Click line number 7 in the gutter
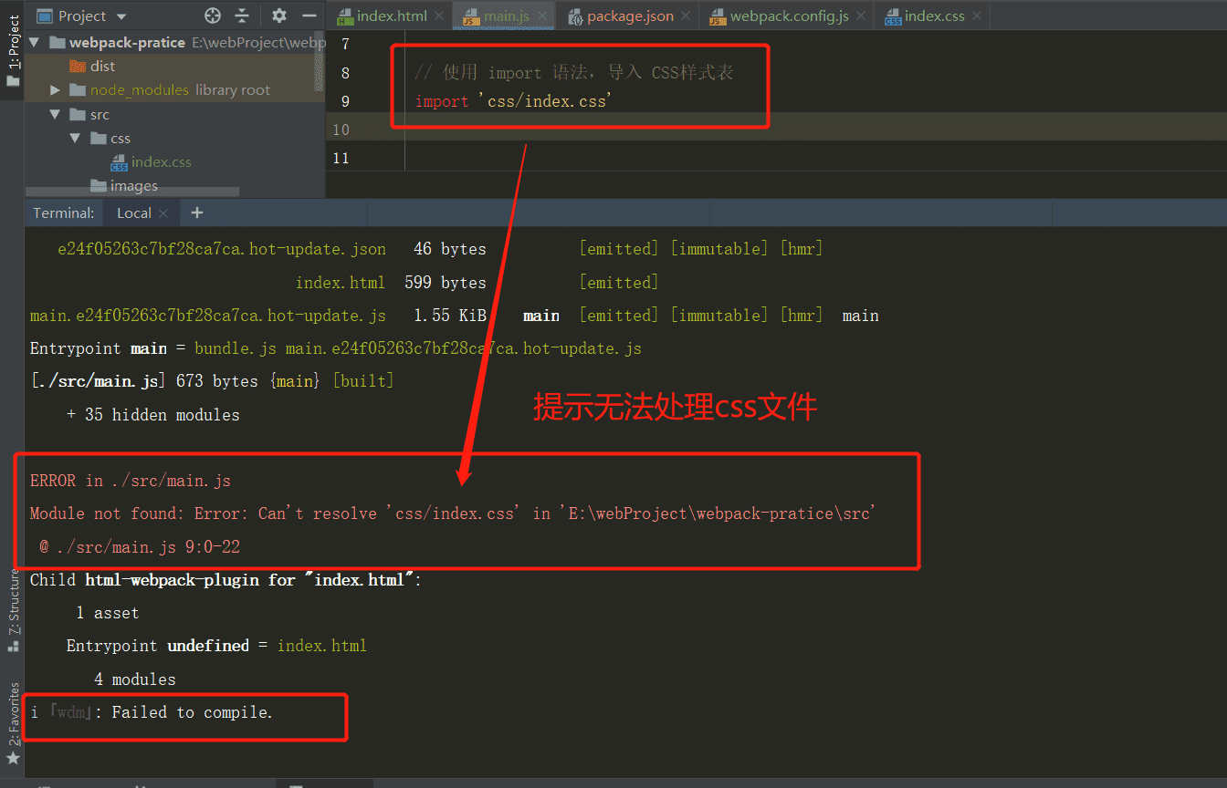Viewport: 1227px width, 788px height. click(344, 45)
